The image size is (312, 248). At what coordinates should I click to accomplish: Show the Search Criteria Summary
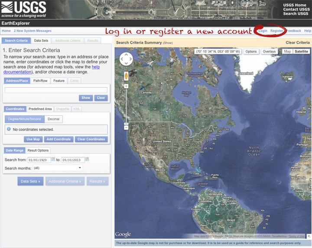coord(168,43)
